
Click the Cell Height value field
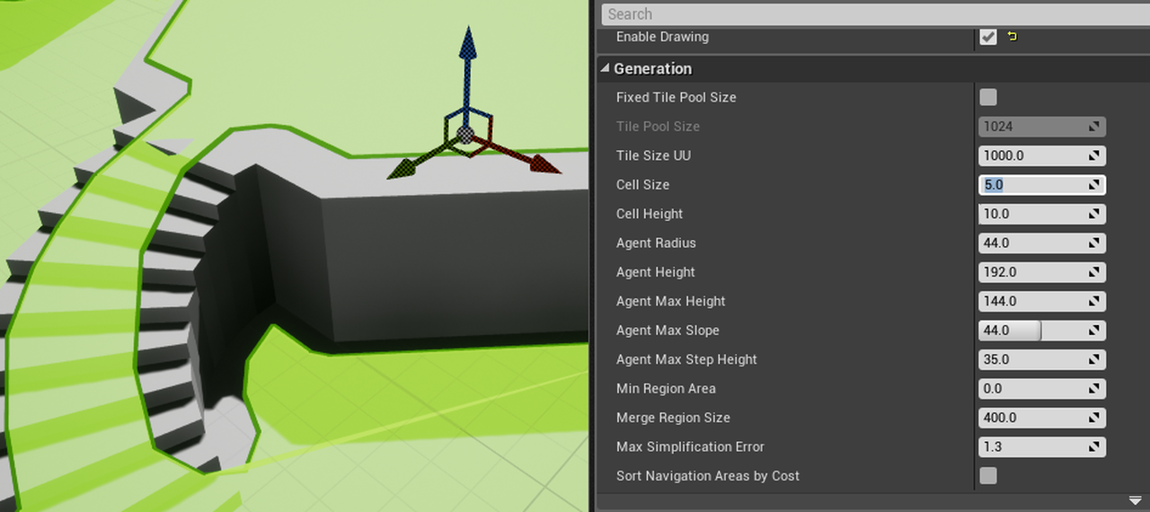[1031, 214]
